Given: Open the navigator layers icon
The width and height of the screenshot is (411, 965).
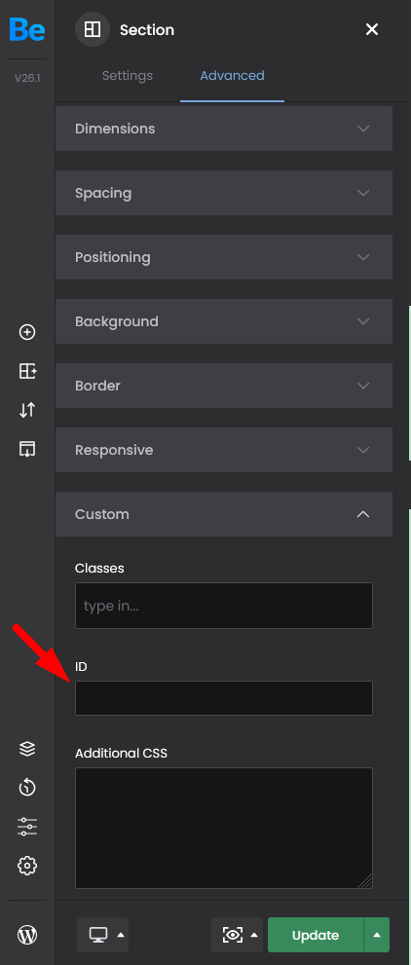Looking at the screenshot, I should [x=27, y=749].
